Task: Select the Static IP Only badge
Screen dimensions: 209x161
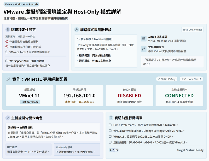Action: click(x=166, y=79)
